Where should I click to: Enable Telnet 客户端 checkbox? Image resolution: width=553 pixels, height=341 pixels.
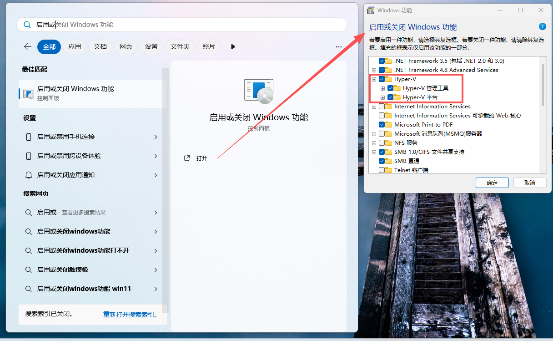coord(382,170)
